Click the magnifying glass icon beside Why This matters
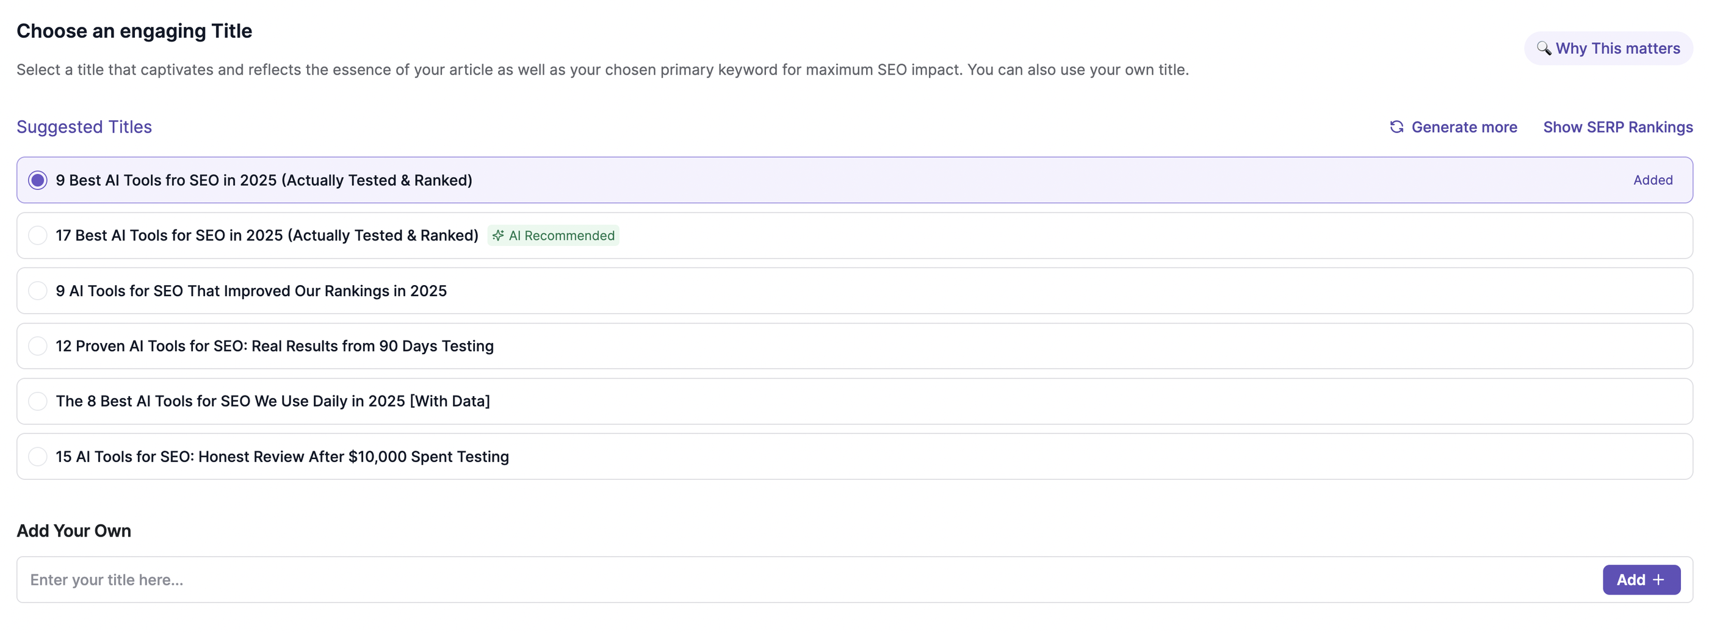Image resolution: width=1709 pixels, height=633 pixels. click(1543, 48)
